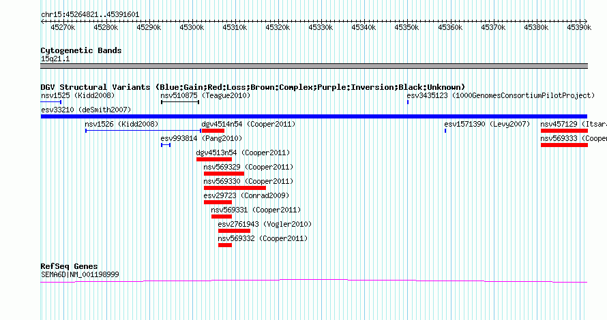This screenshot has width=607, height=320.
Task: Select the red esv2761943 loss bar
Action: [234, 231]
